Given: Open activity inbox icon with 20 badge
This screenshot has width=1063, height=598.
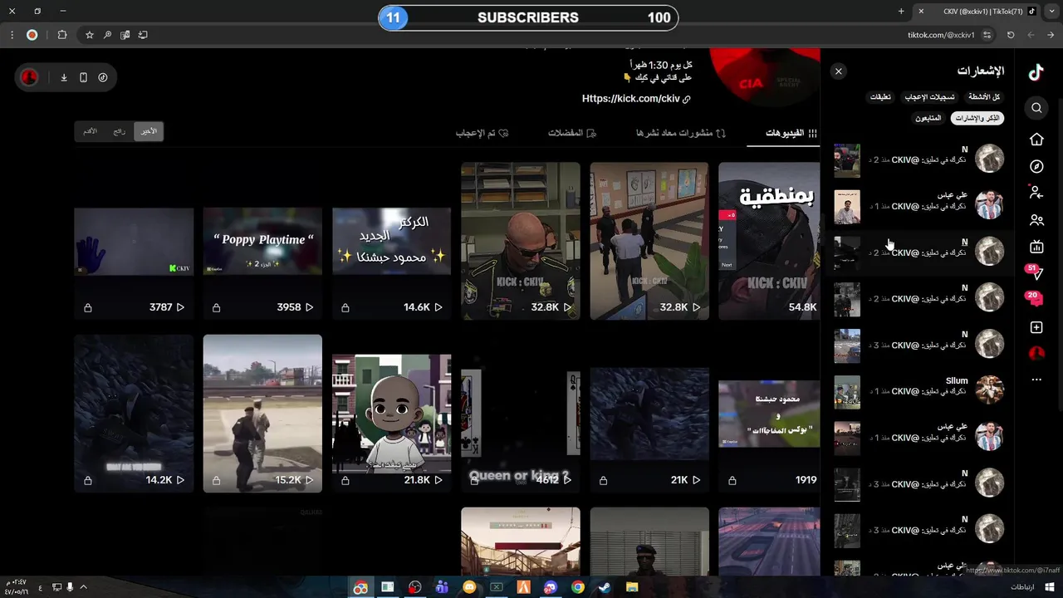Looking at the screenshot, I should coord(1036,299).
